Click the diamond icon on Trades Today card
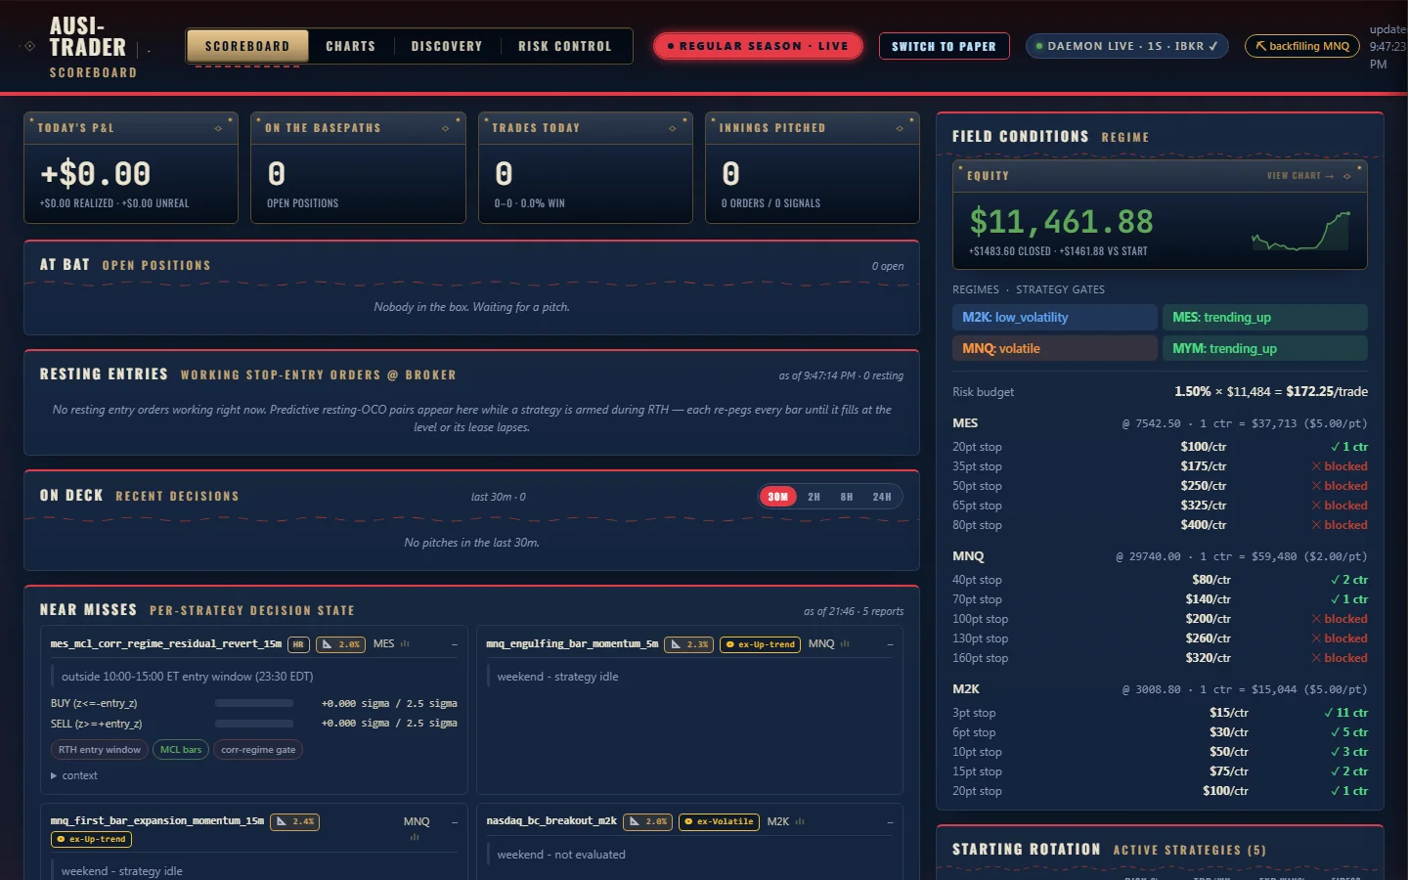The height and width of the screenshot is (880, 1408). [x=672, y=128]
